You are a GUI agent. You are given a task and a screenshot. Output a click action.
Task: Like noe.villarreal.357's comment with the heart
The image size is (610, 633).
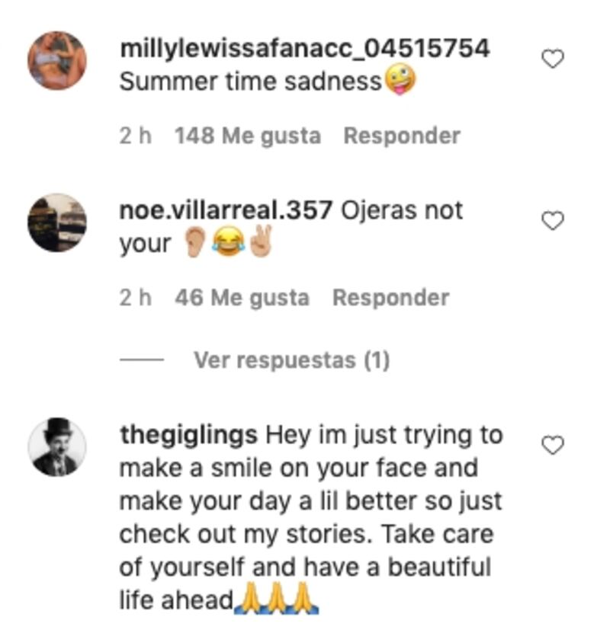point(552,221)
